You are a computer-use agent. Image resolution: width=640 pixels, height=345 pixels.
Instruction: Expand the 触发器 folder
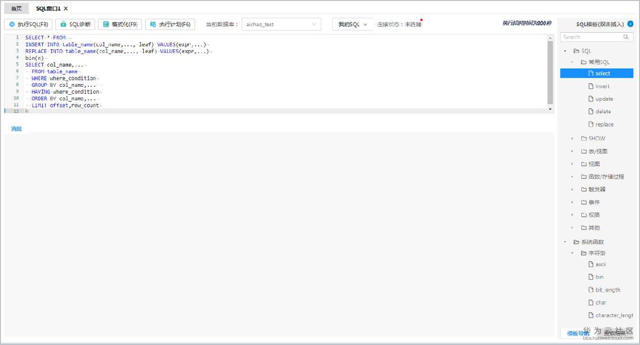572,189
